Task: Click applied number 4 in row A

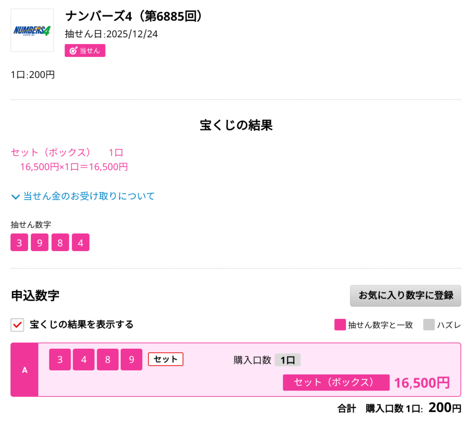Action: pyautogui.click(x=84, y=359)
